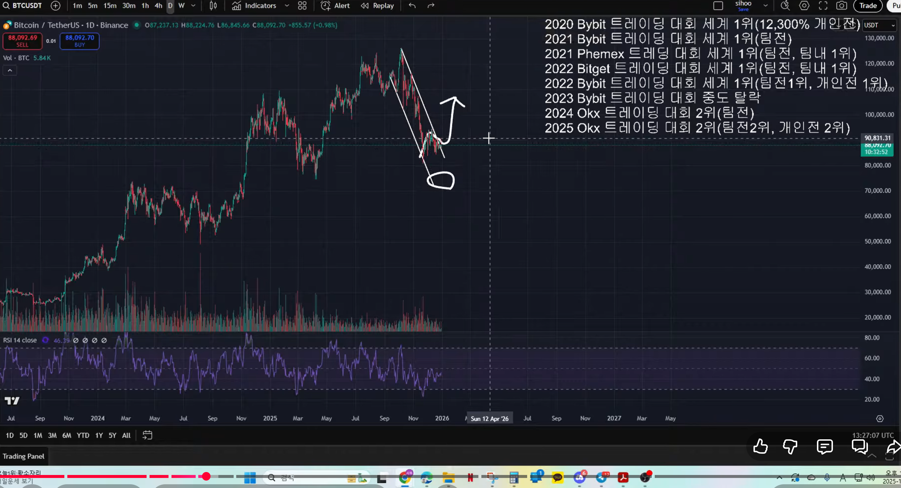This screenshot has height=488, width=901.
Task: Click the undo arrow in toolbar
Action: click(x=412, y=6)
